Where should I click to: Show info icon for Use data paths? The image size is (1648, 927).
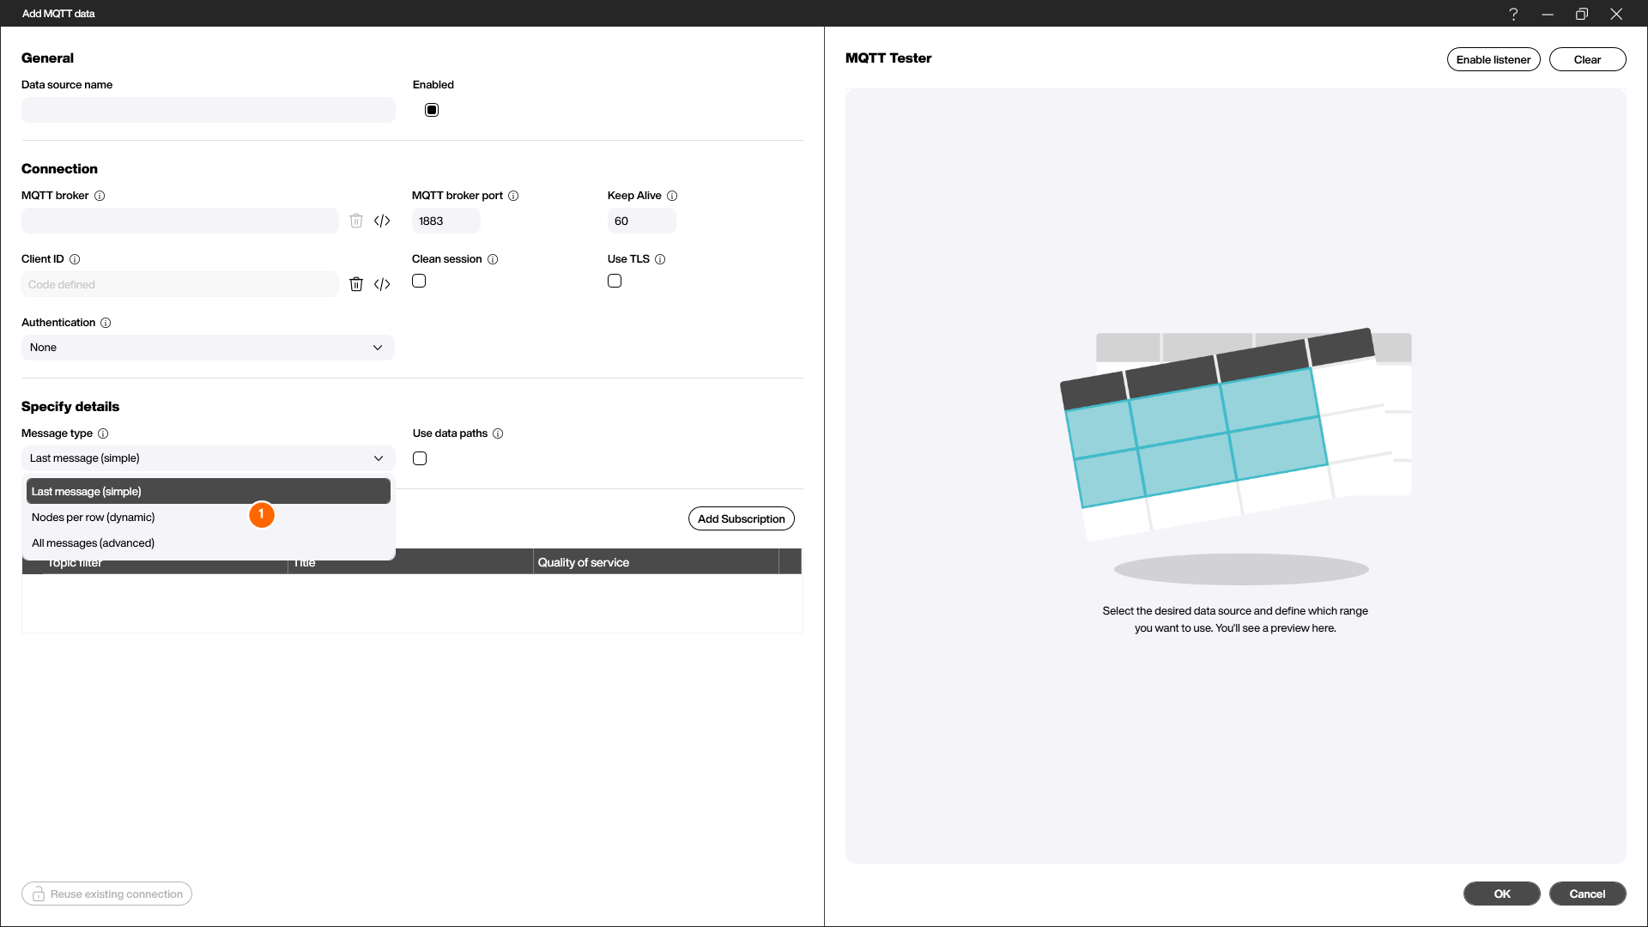[x=498, y=433]
